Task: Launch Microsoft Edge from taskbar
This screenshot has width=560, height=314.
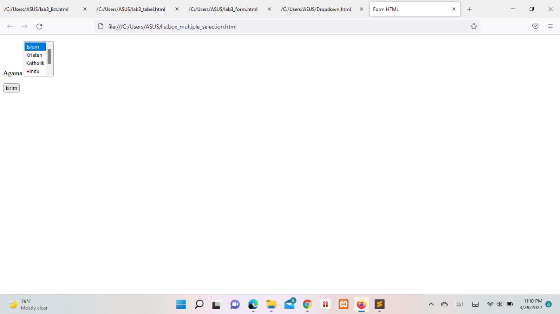Action: [x=253, y=304]
